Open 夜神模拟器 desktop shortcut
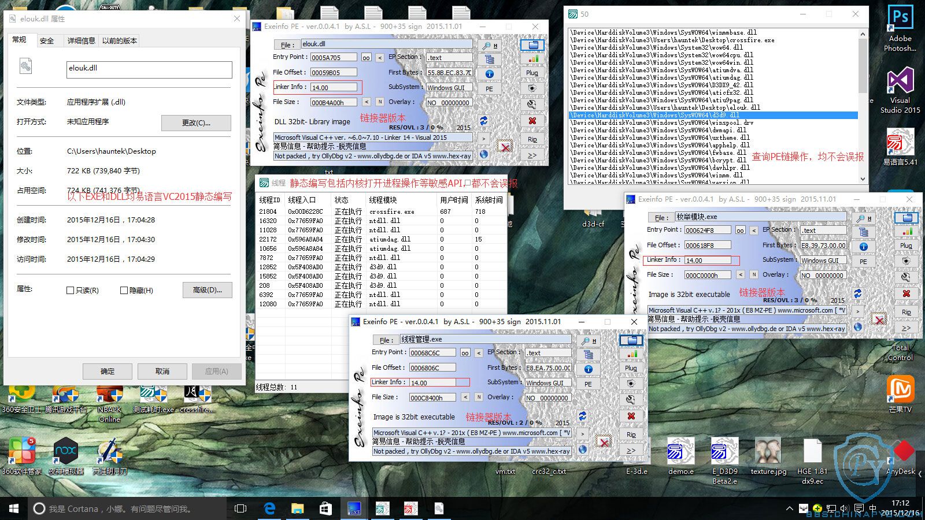The height and width of the screenshot is (520, 925). (x=66, y=456)
